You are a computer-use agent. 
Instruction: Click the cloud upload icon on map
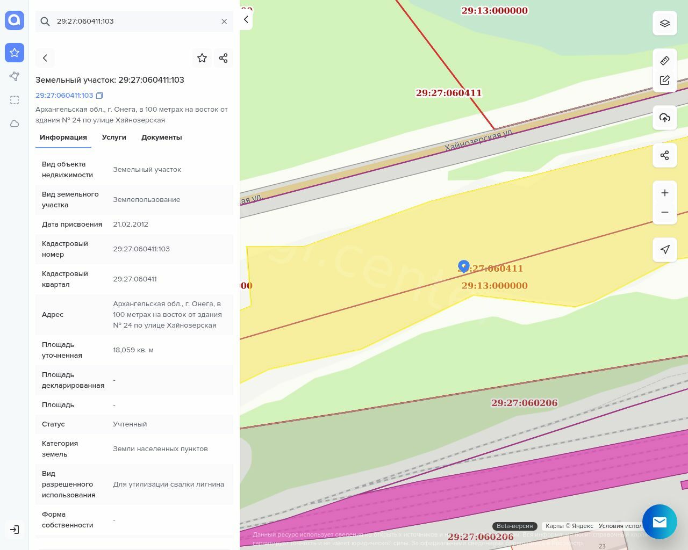(x=664, y=118)
